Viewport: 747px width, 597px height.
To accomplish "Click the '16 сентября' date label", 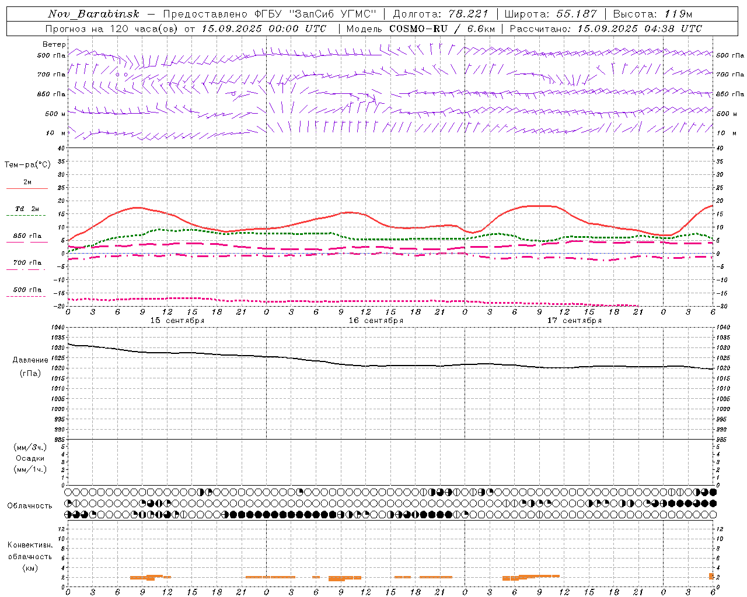I will click(375, 321).
